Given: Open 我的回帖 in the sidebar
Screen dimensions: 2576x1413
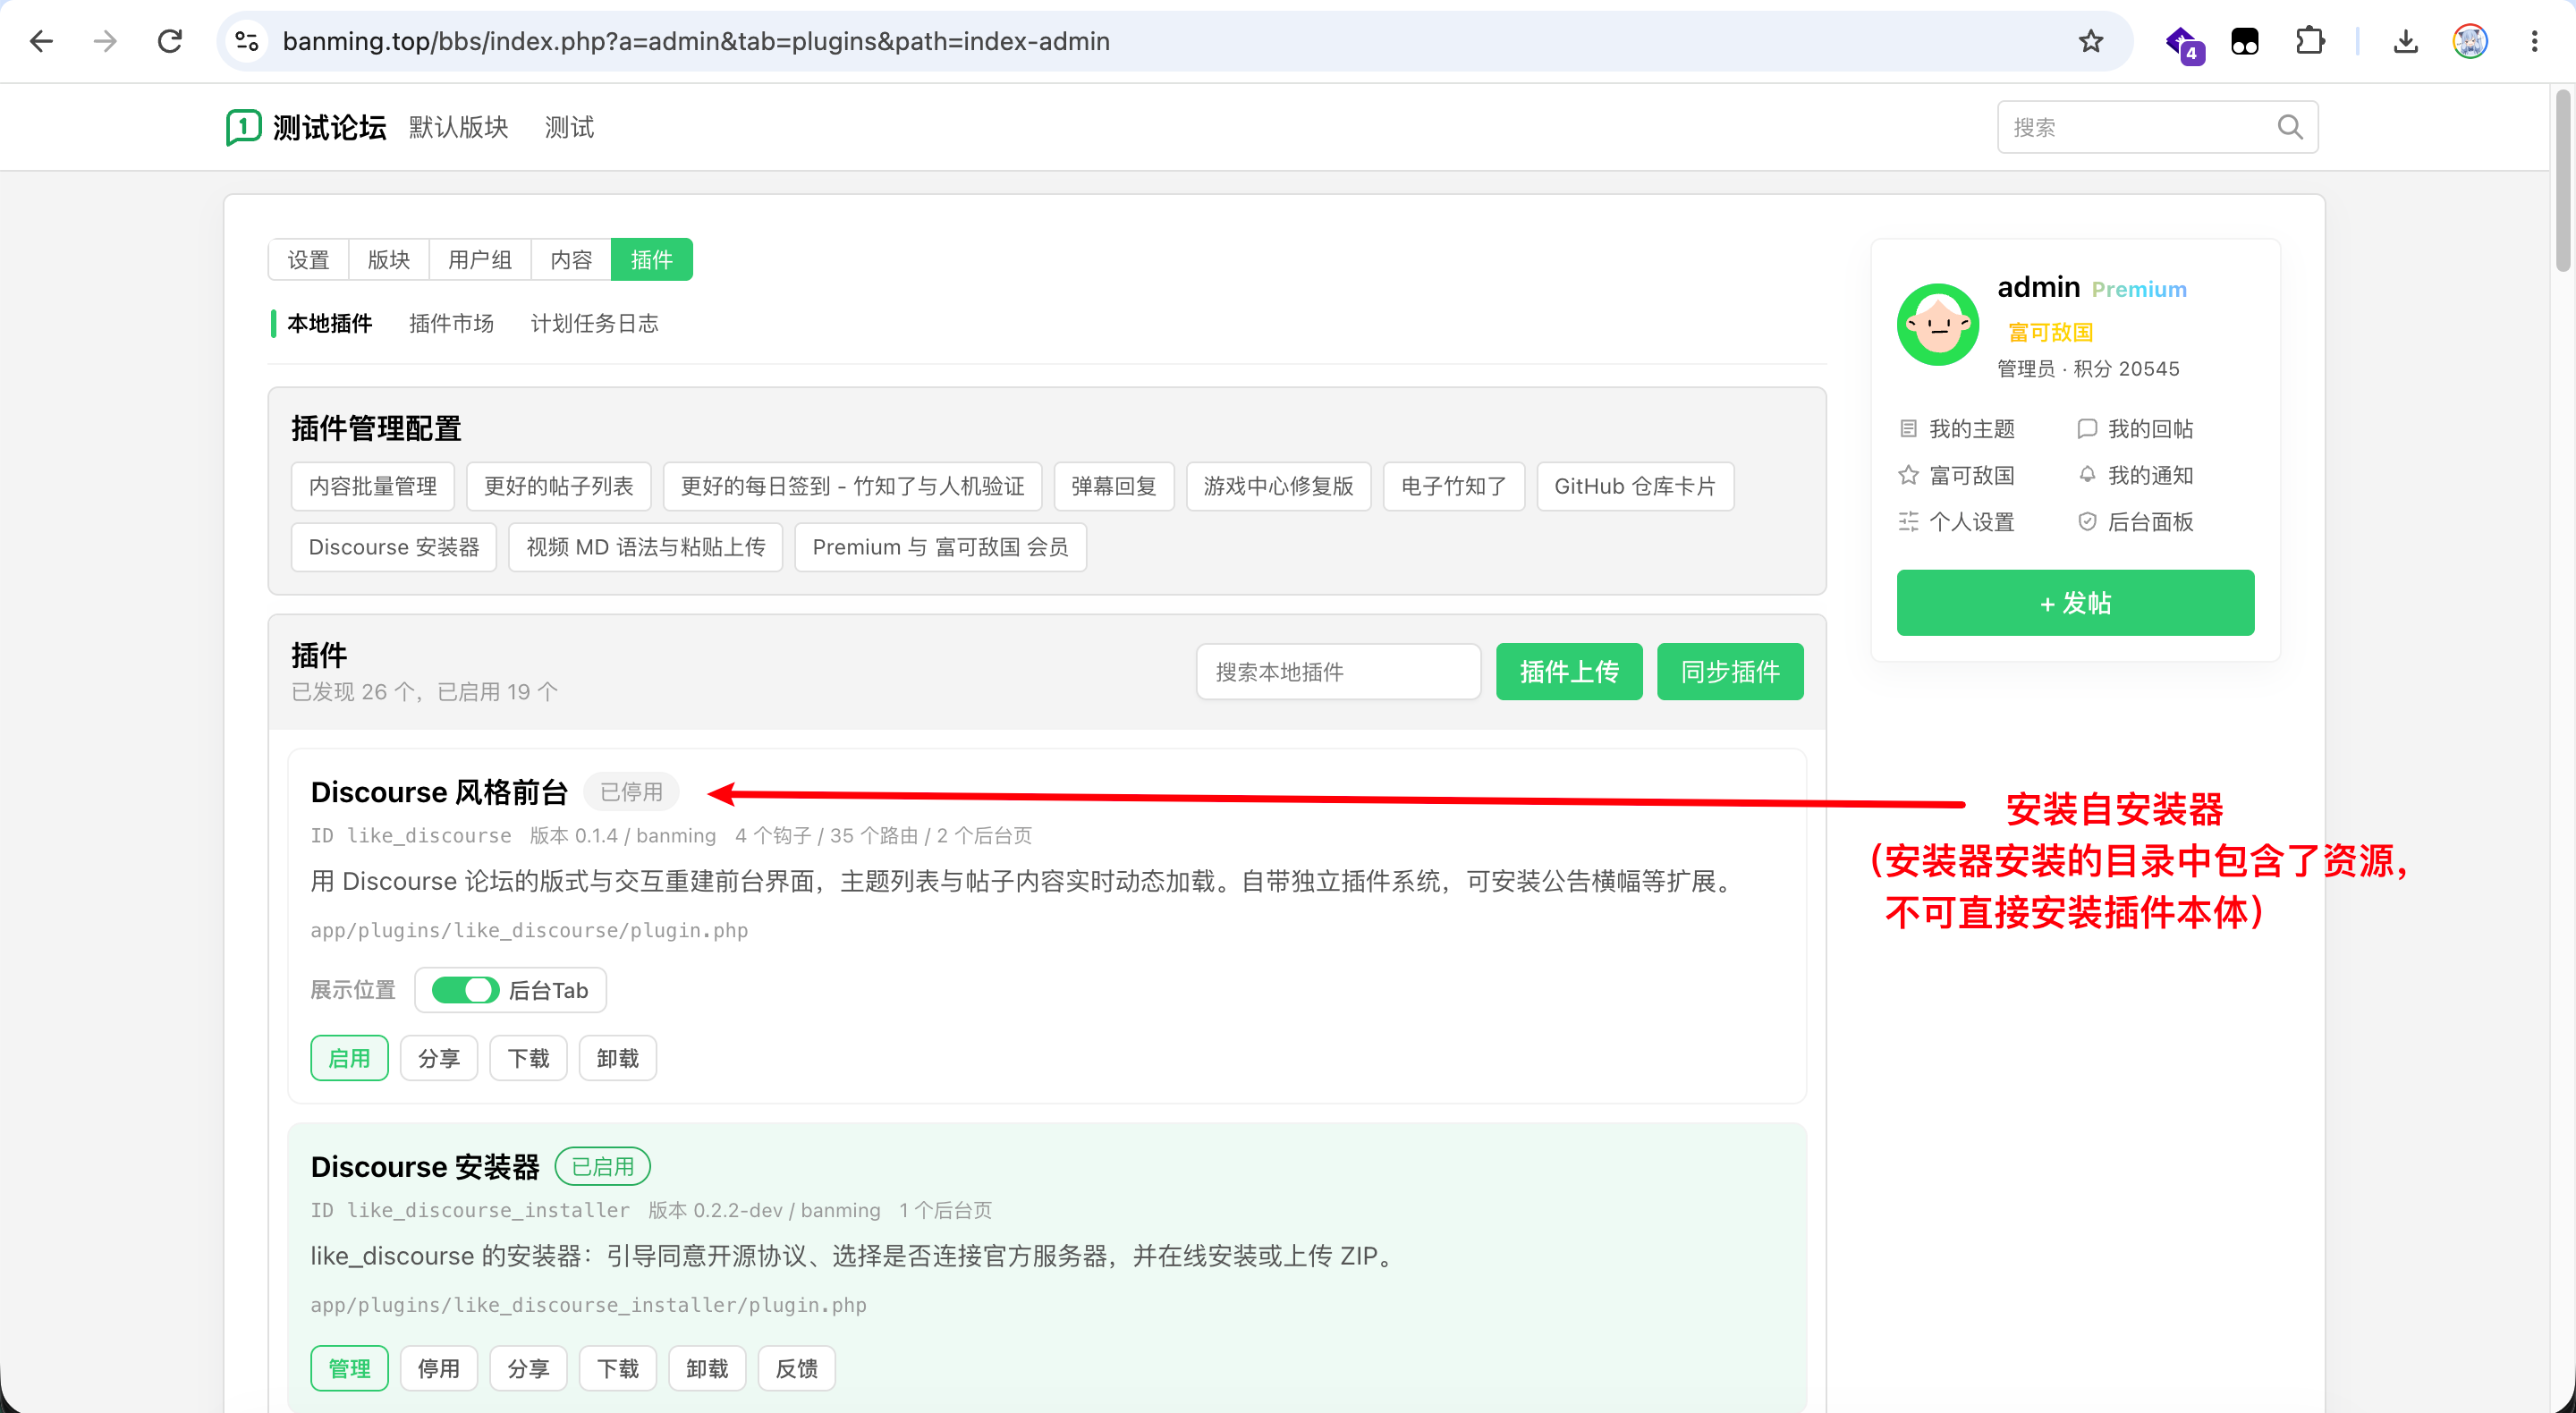Looking at the screenshot, I should click(2135, 429).
